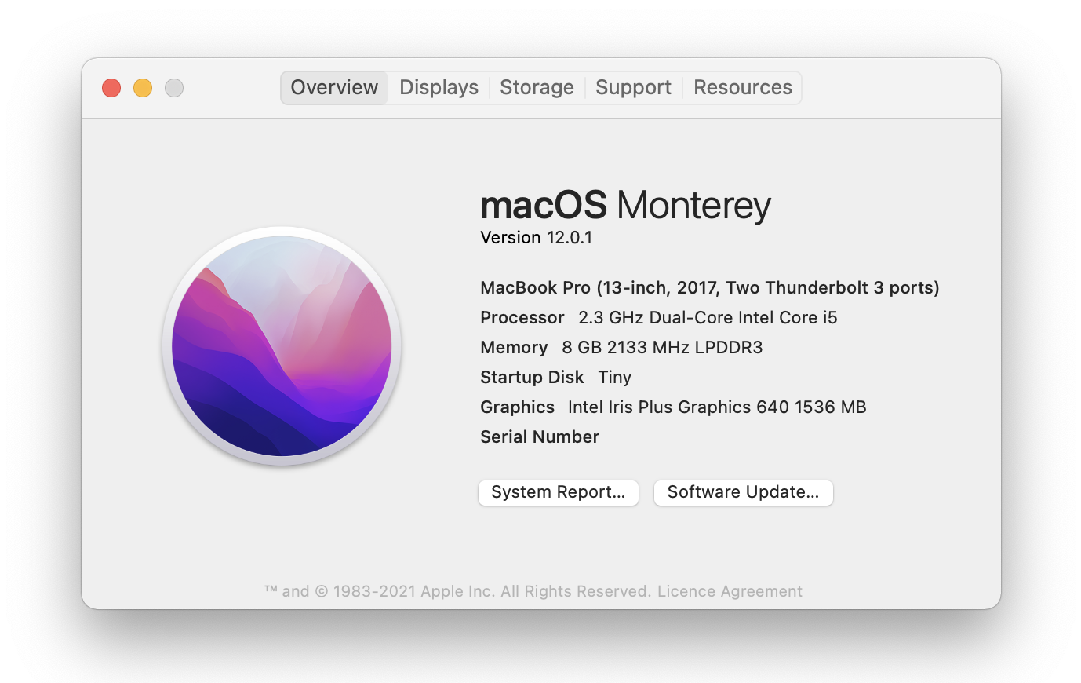
Task: Click the Graphics label
Action: point(517,407)
